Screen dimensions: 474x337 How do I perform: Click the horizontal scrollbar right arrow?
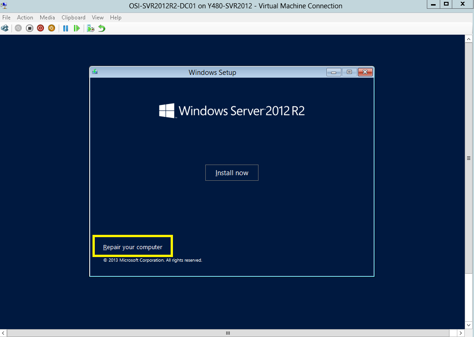461,333
